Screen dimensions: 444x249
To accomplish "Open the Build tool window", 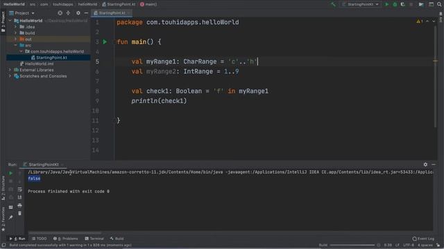I will click(117, 239).
